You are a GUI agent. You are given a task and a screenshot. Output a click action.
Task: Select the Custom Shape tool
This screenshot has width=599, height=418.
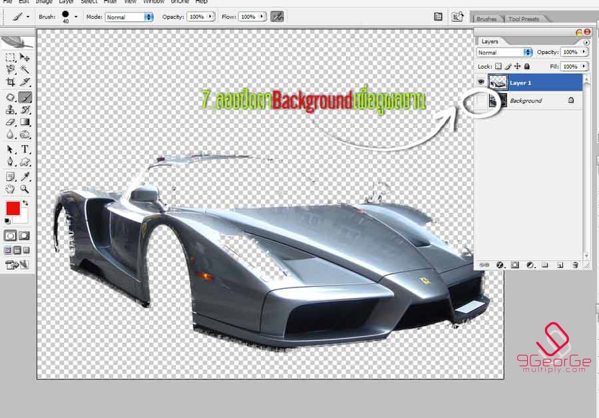click(x=25, y=162)
